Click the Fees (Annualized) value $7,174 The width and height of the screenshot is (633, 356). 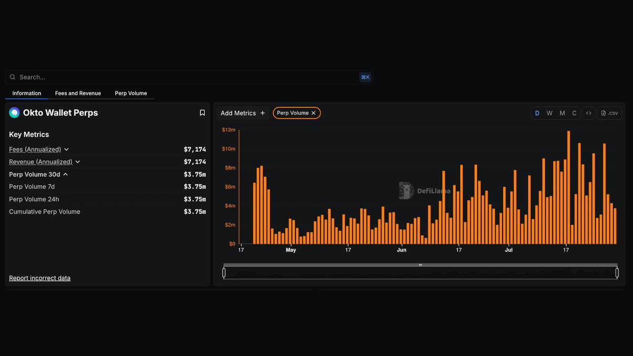(195, 149)
